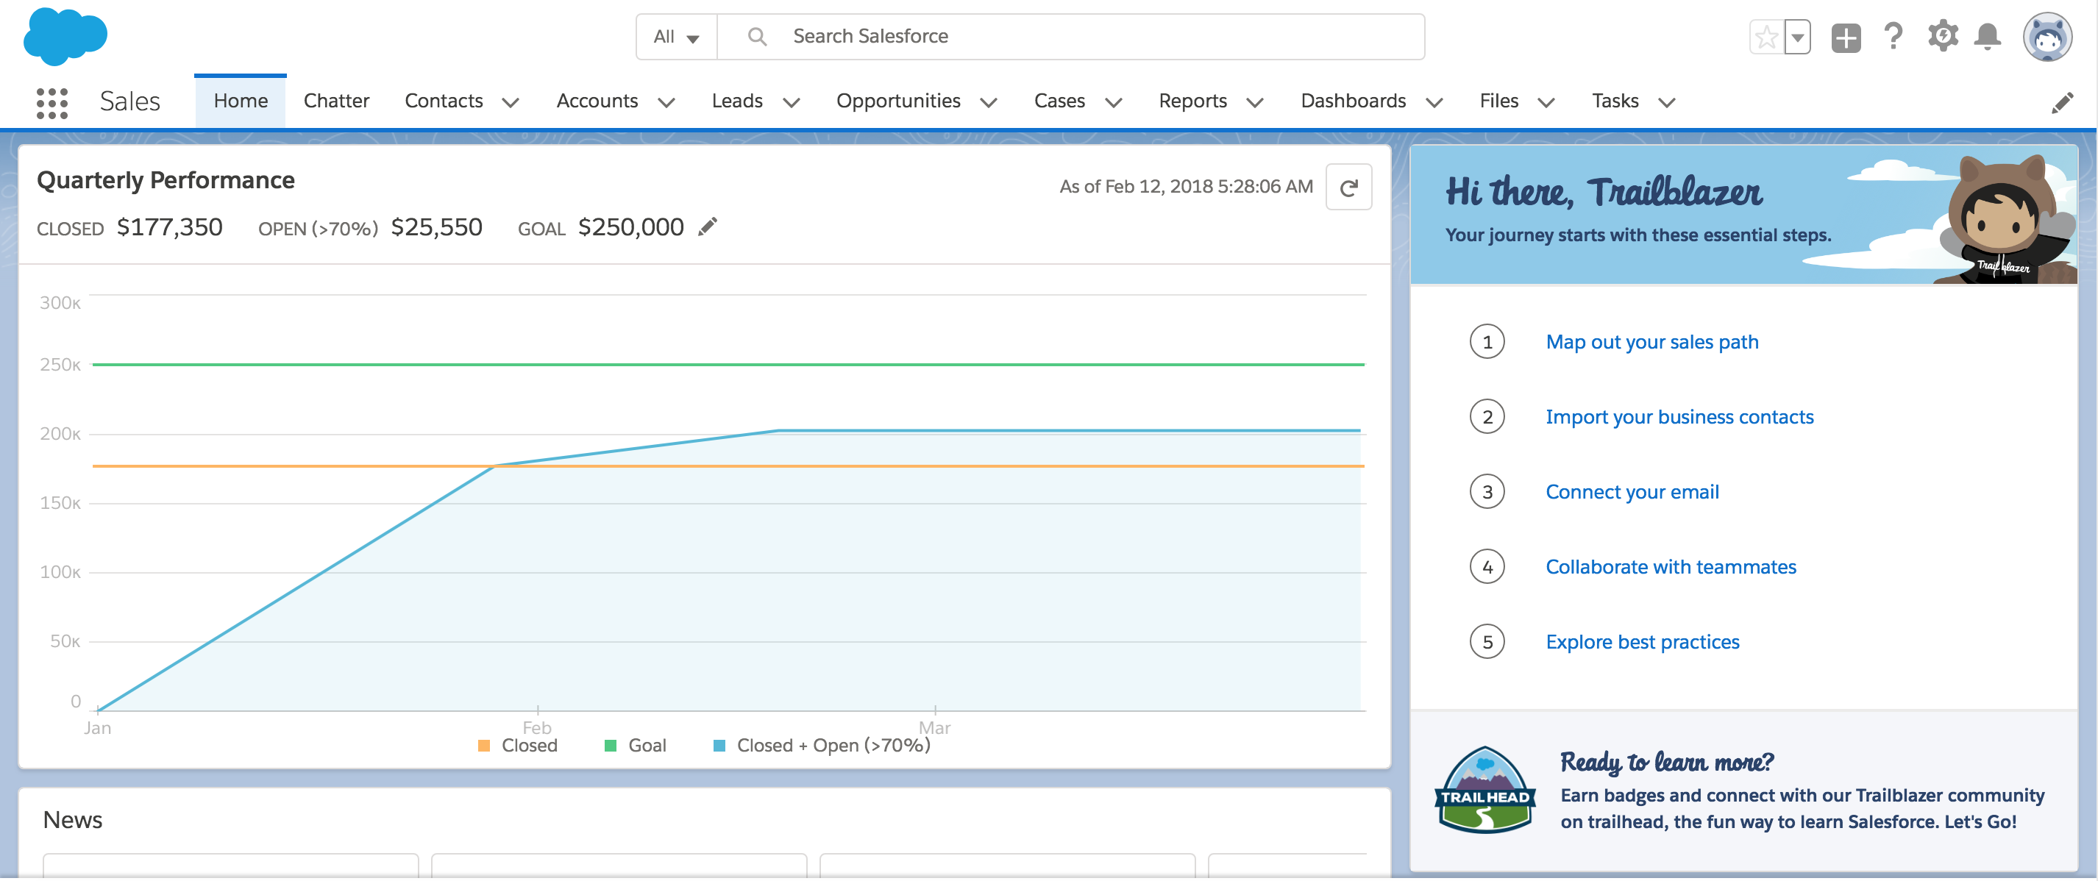Open the Accounts tab
This screenshot has width=2098, height=881.
597,101
